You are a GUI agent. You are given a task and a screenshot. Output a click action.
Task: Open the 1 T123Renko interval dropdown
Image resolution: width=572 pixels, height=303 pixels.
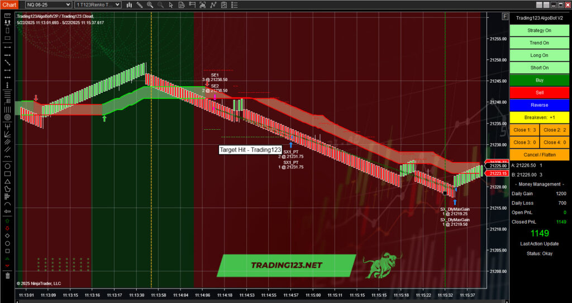(98, 4)
